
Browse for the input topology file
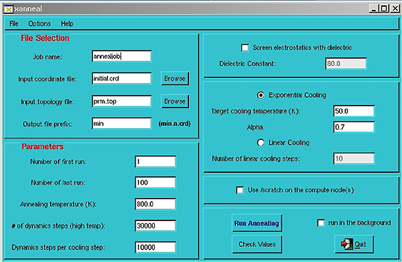click(175, 101)
